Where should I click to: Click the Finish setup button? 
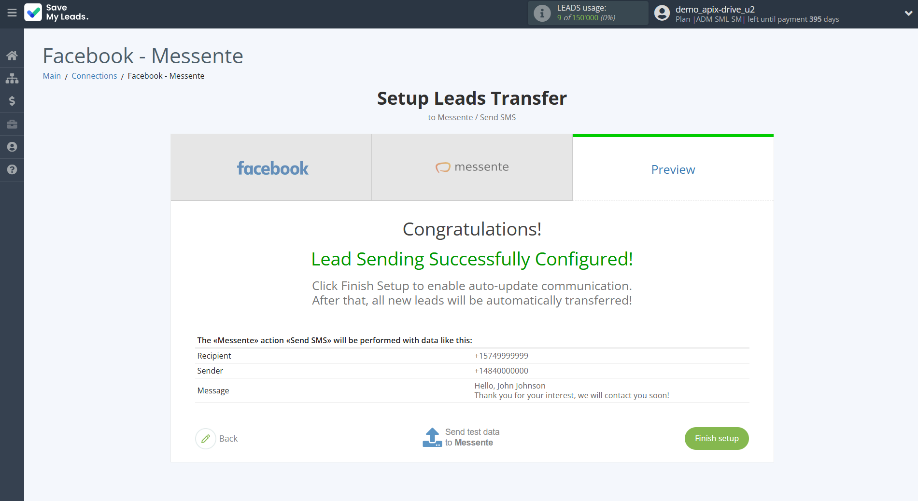point(716,438)
